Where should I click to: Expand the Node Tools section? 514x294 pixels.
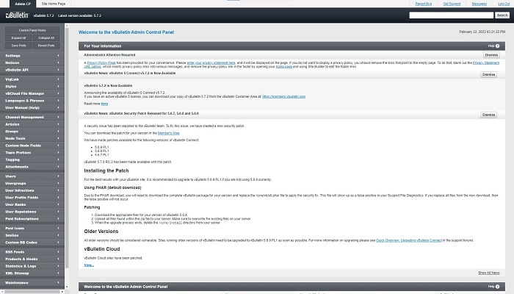[x=32, y=138]
